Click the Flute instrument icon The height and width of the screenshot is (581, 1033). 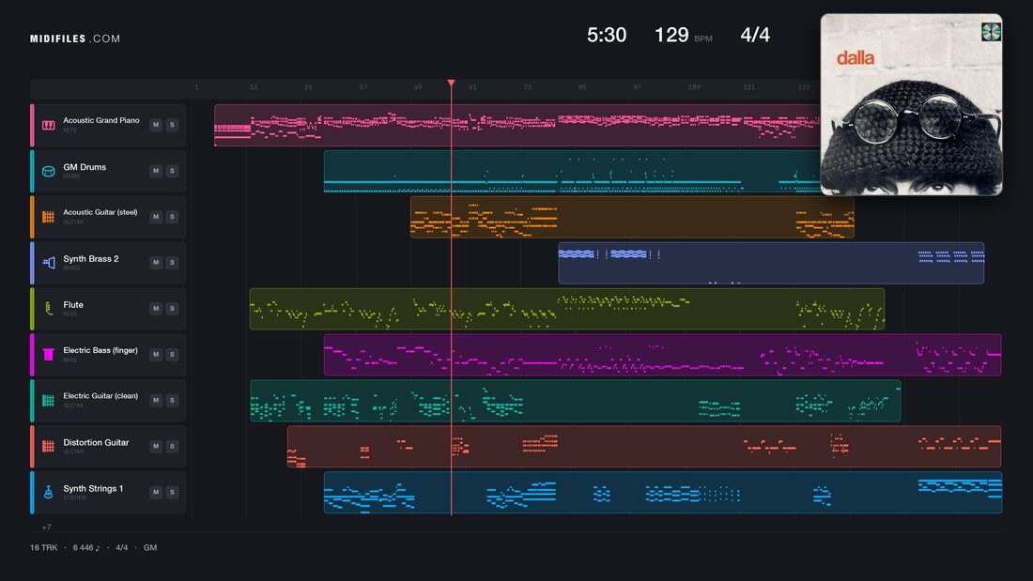(49, 308)
